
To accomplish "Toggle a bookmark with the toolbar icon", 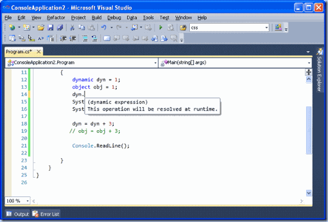I will pyautogui.click(x=106, y=38).
